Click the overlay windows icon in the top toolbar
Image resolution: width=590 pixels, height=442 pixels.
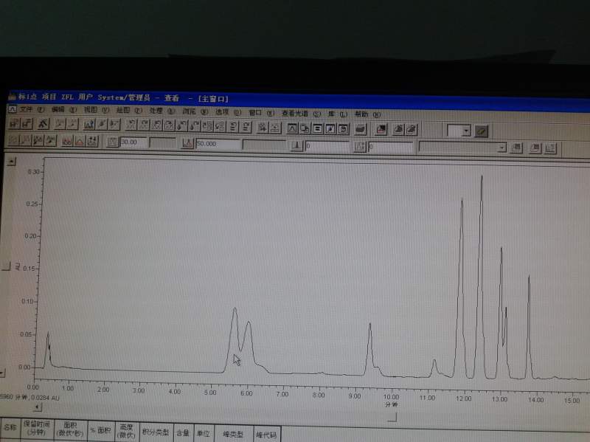[x=305, y=128]
